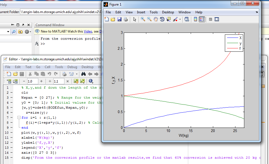This screenshot has height=164, width=269.
Task: Activate the Zoom In tool in Figure 1
Action: (143, 19)
